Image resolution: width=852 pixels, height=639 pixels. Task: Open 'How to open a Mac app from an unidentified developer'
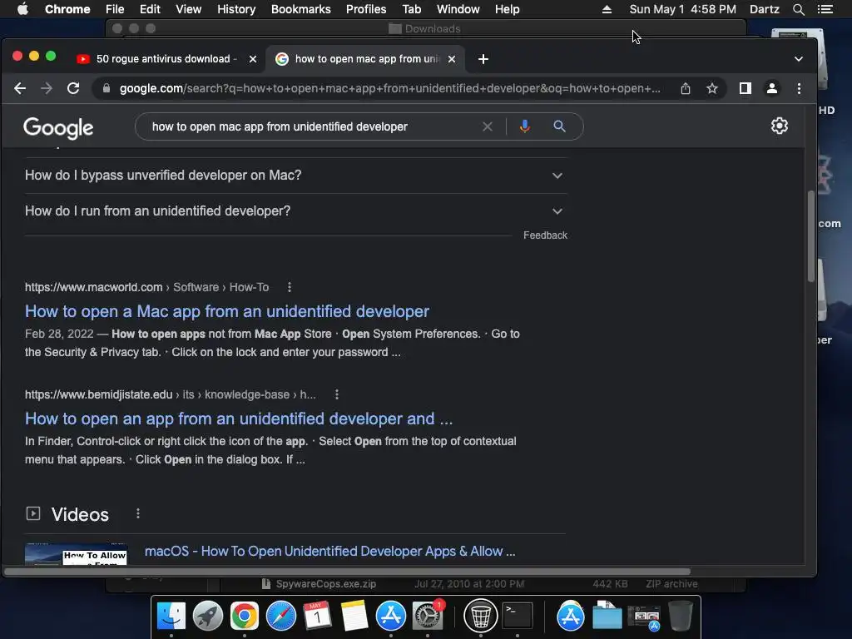click(x=227, y=311)
